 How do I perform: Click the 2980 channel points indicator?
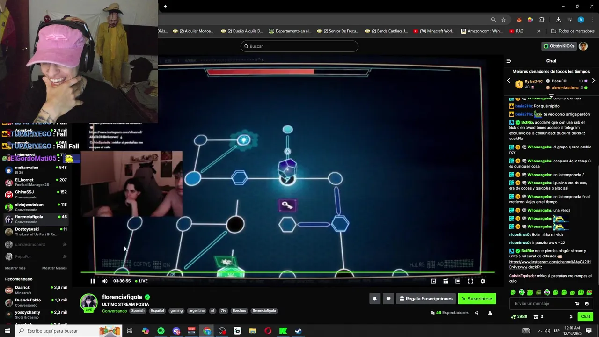tap(519, 317)
